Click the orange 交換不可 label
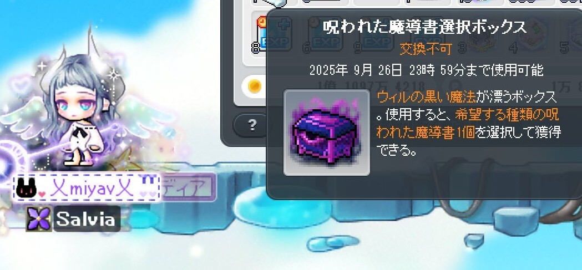 point(426,49)
